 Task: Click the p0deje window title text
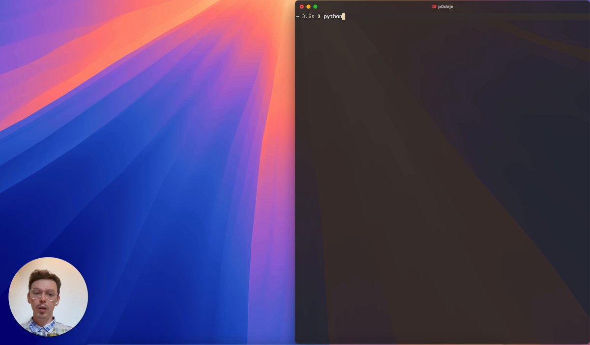click(445, 7)
